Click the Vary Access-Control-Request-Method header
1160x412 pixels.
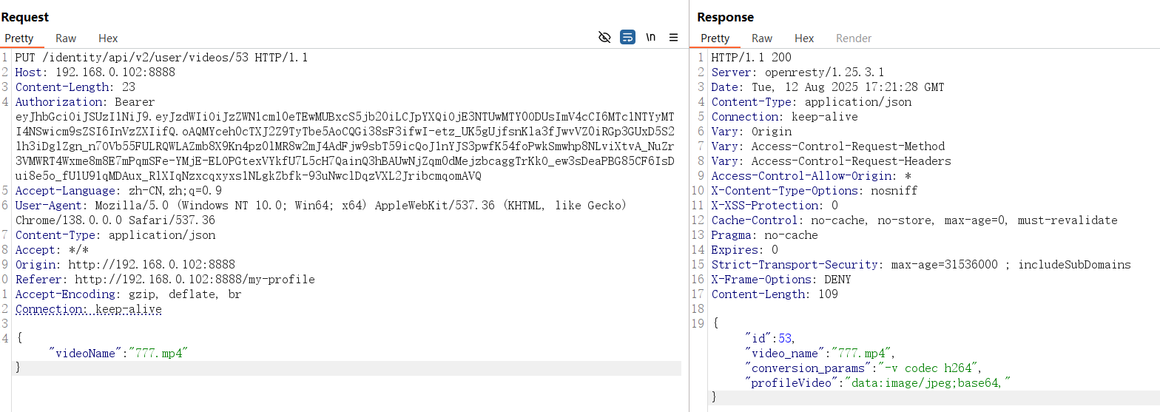[x=828, y=146]
